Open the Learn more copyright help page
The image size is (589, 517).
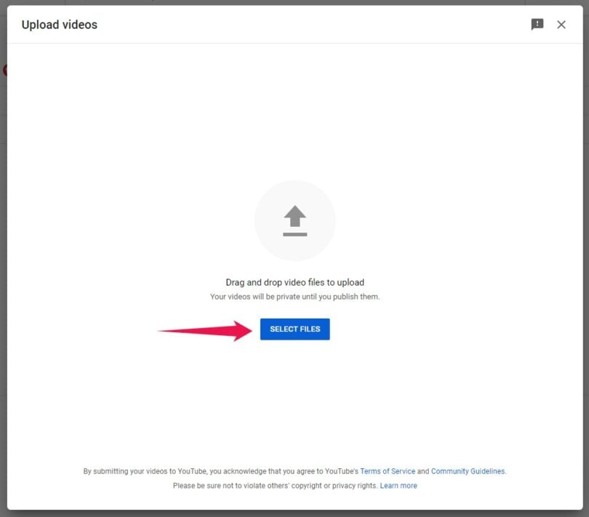click(398, 485)
